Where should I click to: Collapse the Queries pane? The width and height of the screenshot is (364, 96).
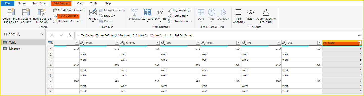[x=42, y=34]
